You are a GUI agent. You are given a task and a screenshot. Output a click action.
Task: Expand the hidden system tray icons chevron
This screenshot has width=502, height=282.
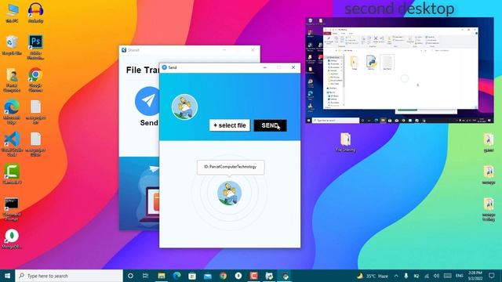coord(396,276)
